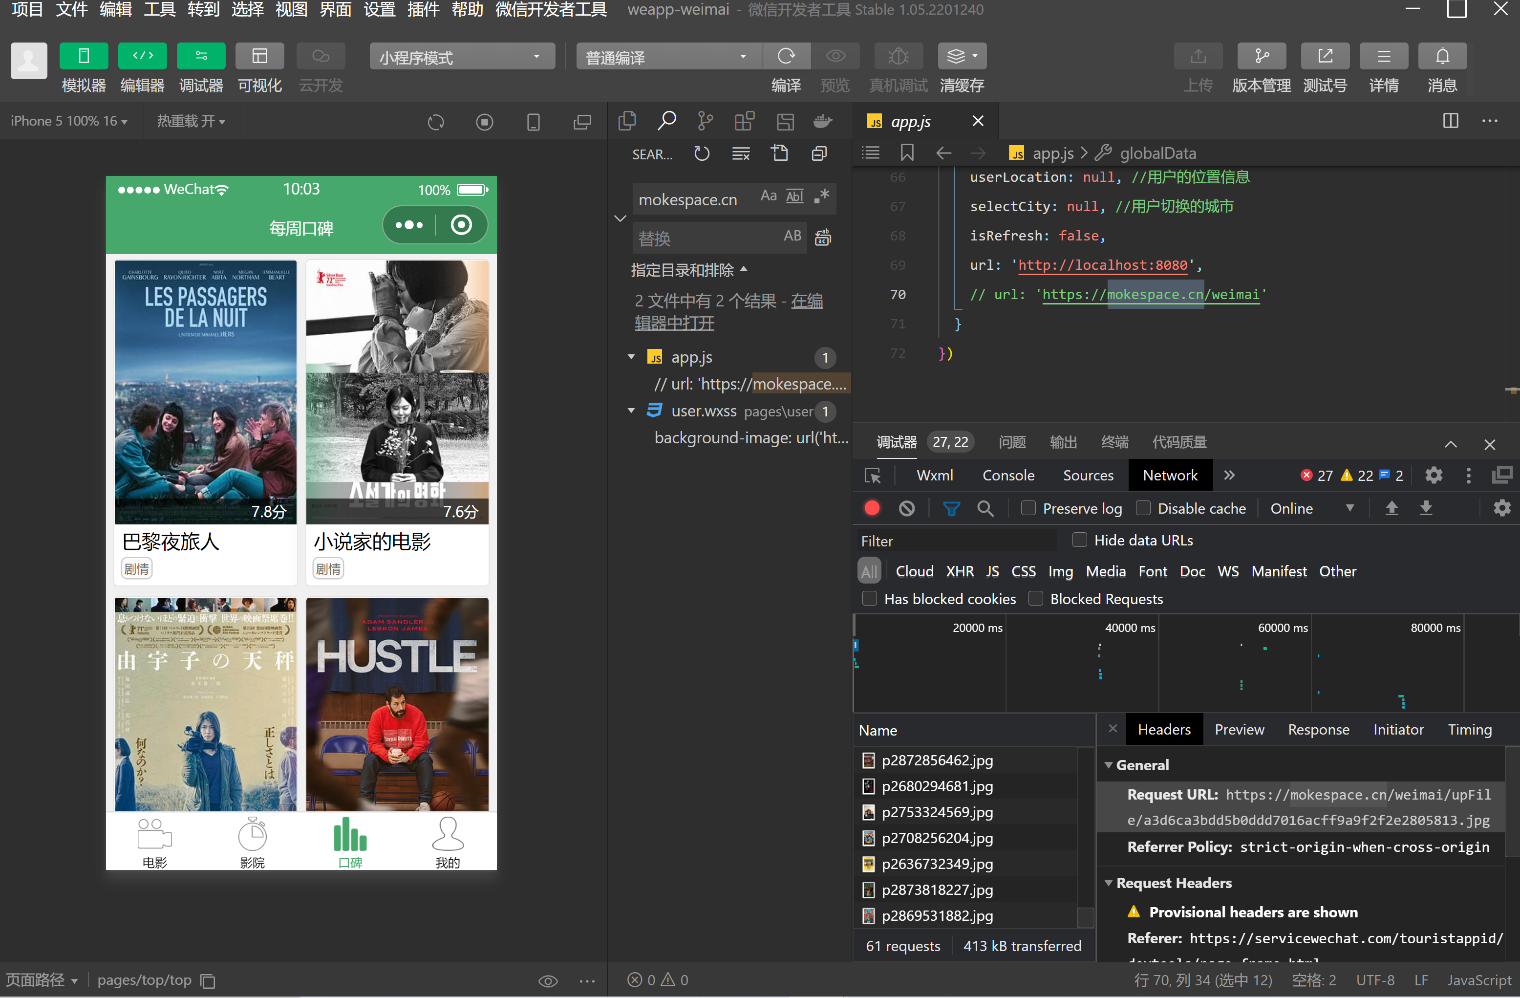
Task: Click the red record network button
Action: (872, 509)
